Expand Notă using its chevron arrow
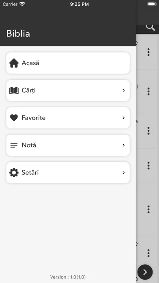 (x=124, y=145)
